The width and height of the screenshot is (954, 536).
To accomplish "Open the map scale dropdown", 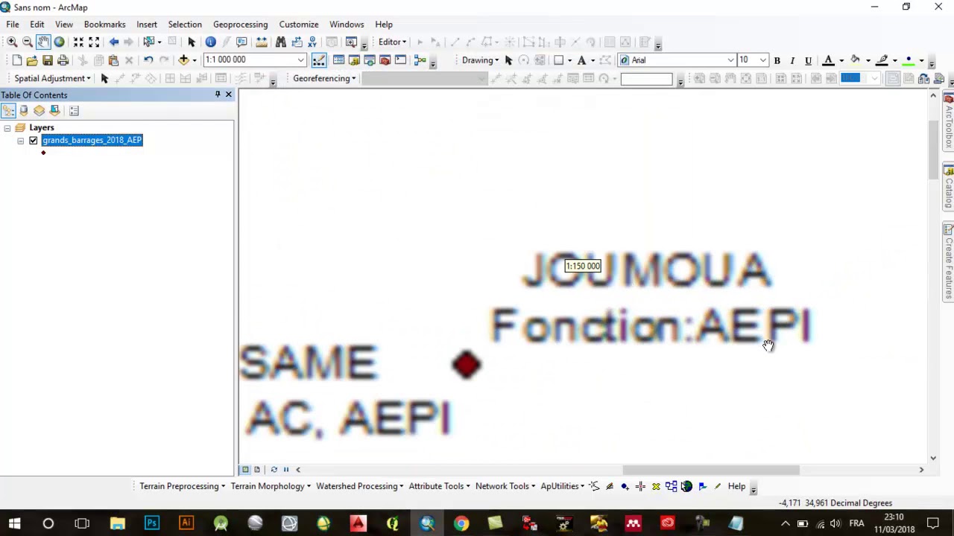I will [x=301, y=60].
